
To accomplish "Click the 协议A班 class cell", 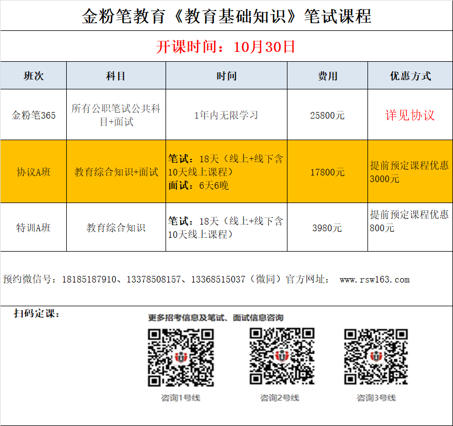I will tap(34, 172).
